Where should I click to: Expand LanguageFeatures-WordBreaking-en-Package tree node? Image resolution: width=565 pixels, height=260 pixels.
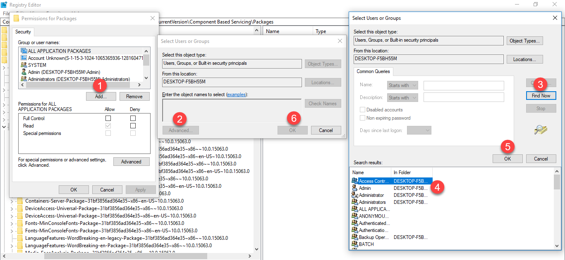pyautogui.click(x=12, y=246)
